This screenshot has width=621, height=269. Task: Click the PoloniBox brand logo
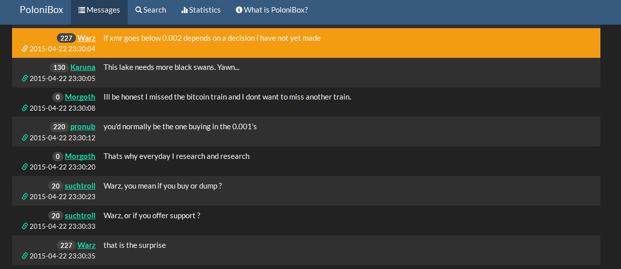[42, 10]
